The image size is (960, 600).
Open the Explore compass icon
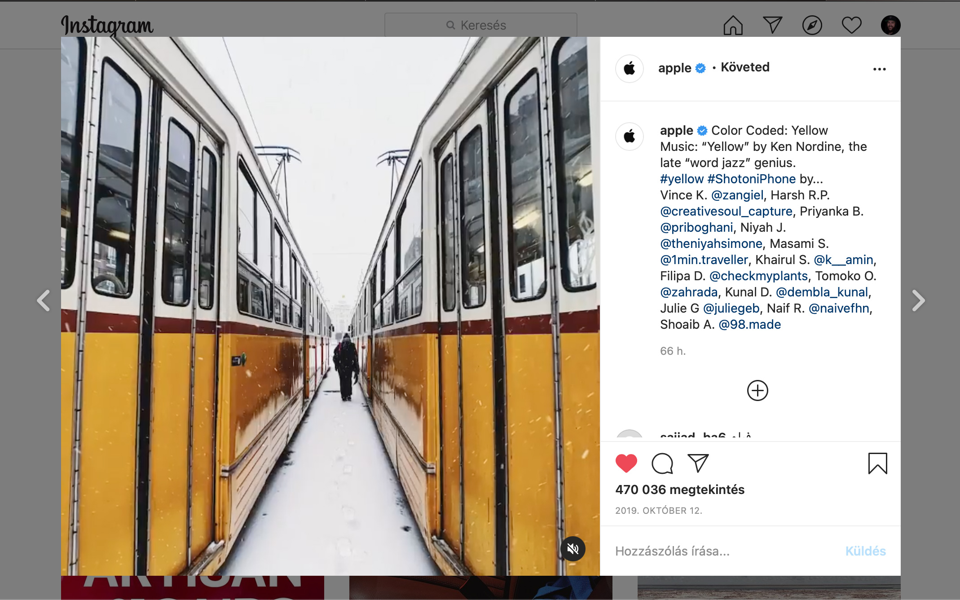[812, 25]
